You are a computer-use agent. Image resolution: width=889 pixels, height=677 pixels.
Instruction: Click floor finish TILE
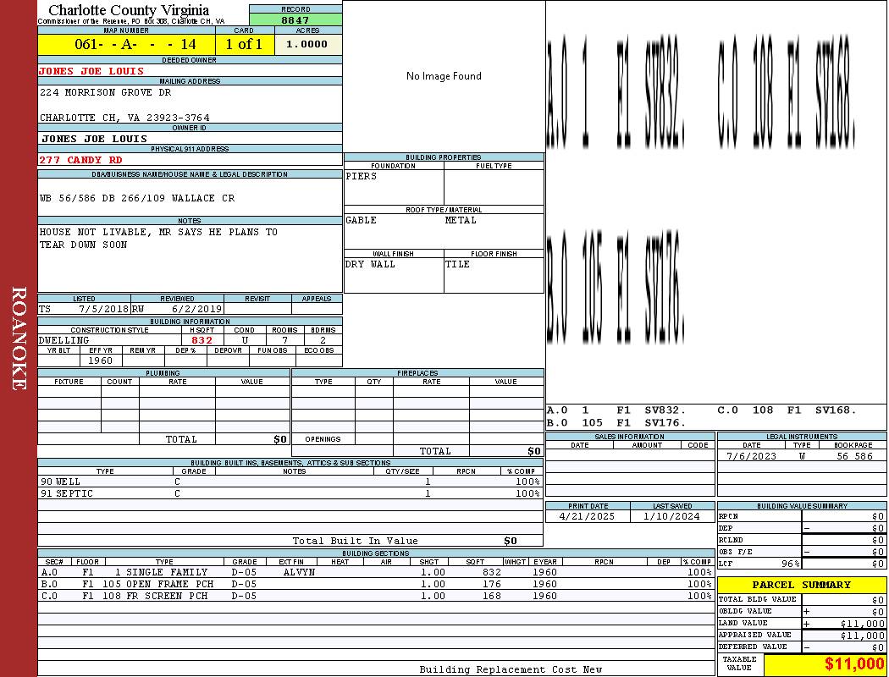tap(457, 265)
